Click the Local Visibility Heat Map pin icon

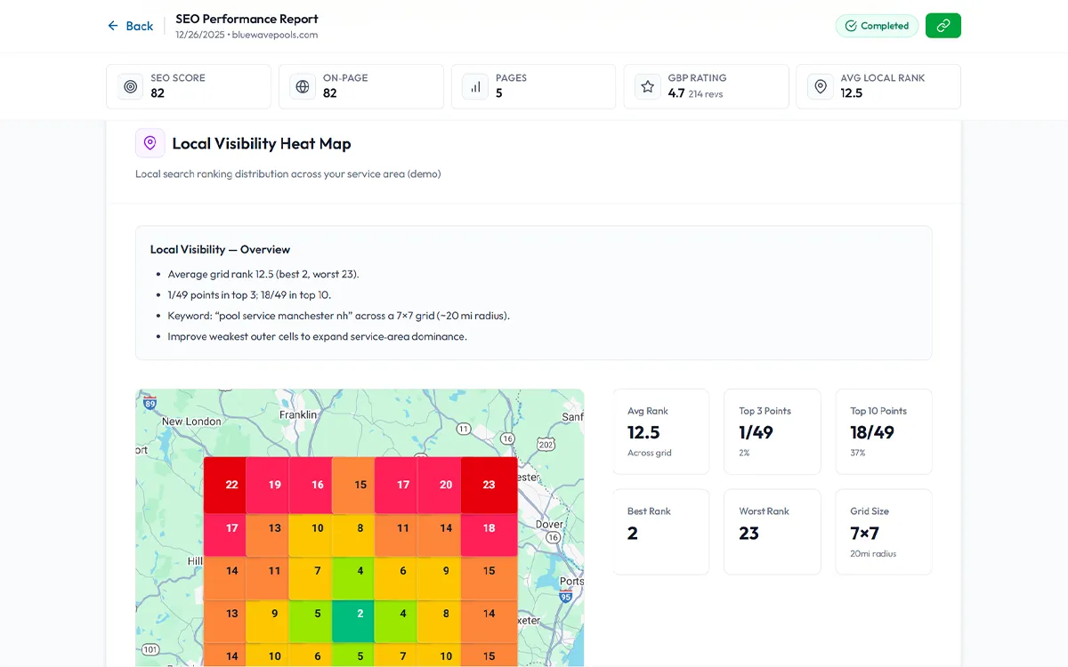click(150, 142)
